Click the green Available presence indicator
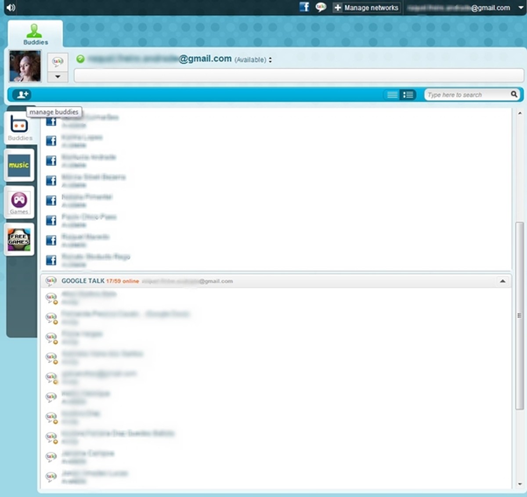 tap(80, 59)
